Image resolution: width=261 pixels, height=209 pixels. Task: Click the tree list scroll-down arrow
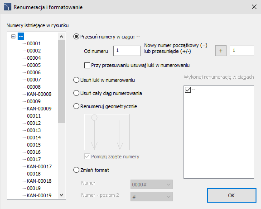[62, 195]
